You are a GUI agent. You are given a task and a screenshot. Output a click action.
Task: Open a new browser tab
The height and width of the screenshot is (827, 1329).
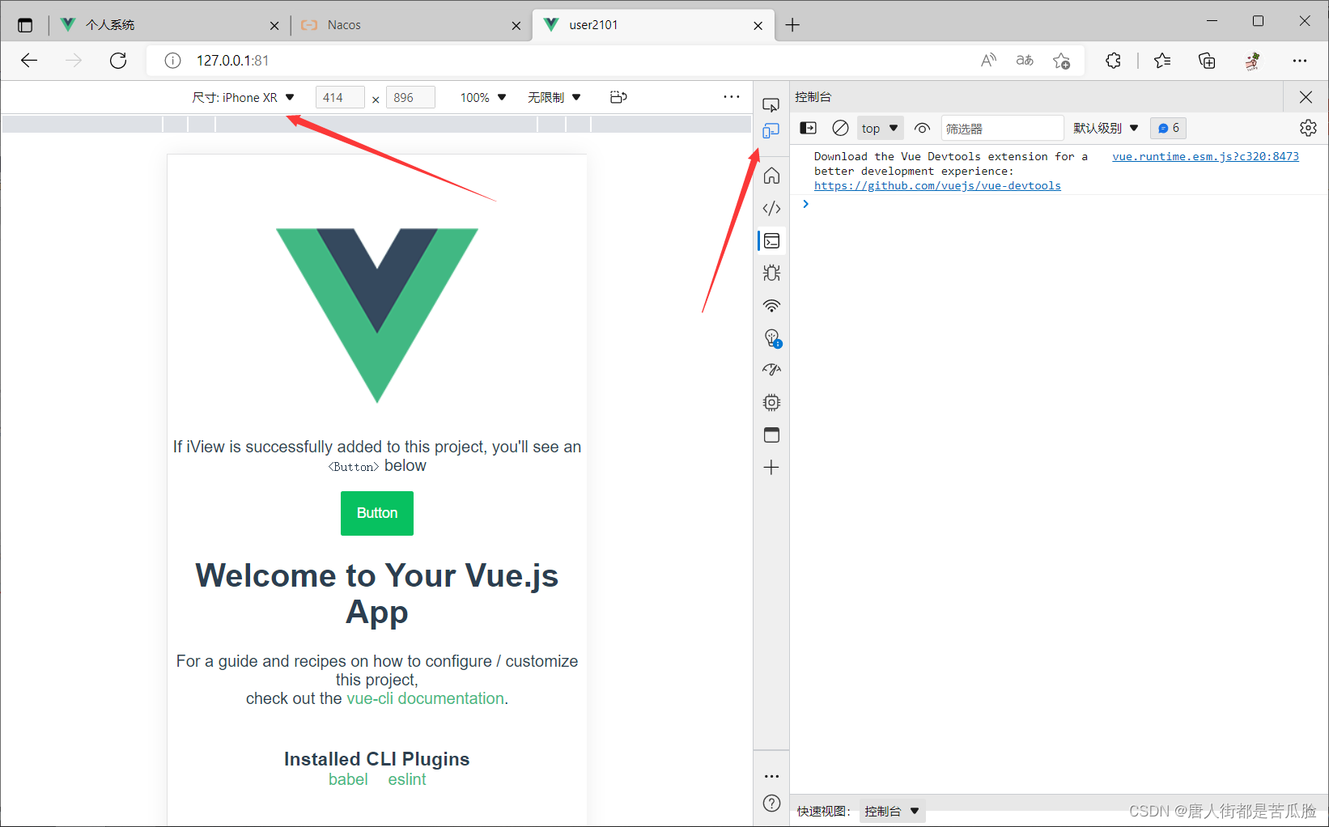click(792, 25)
